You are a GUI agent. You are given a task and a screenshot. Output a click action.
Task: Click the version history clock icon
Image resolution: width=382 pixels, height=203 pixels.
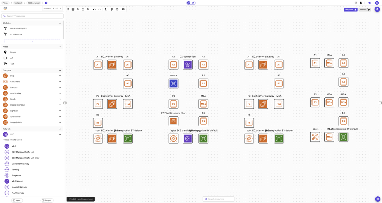(x=117, y=9)
